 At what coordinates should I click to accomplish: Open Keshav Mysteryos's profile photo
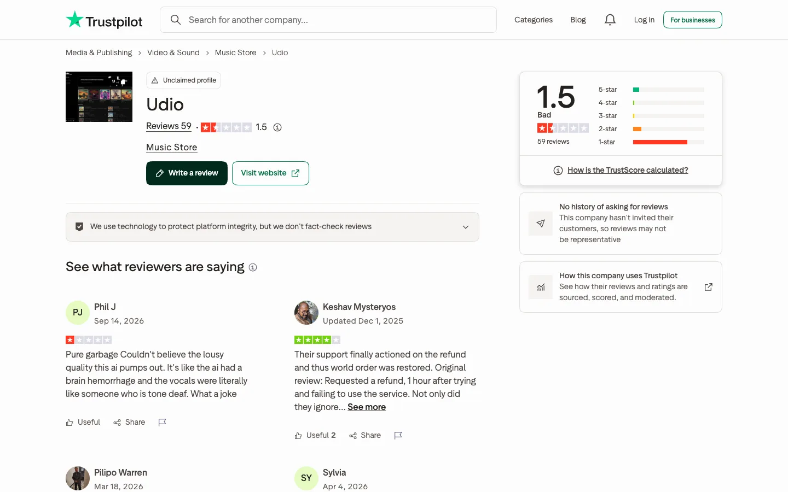[306, 313]
